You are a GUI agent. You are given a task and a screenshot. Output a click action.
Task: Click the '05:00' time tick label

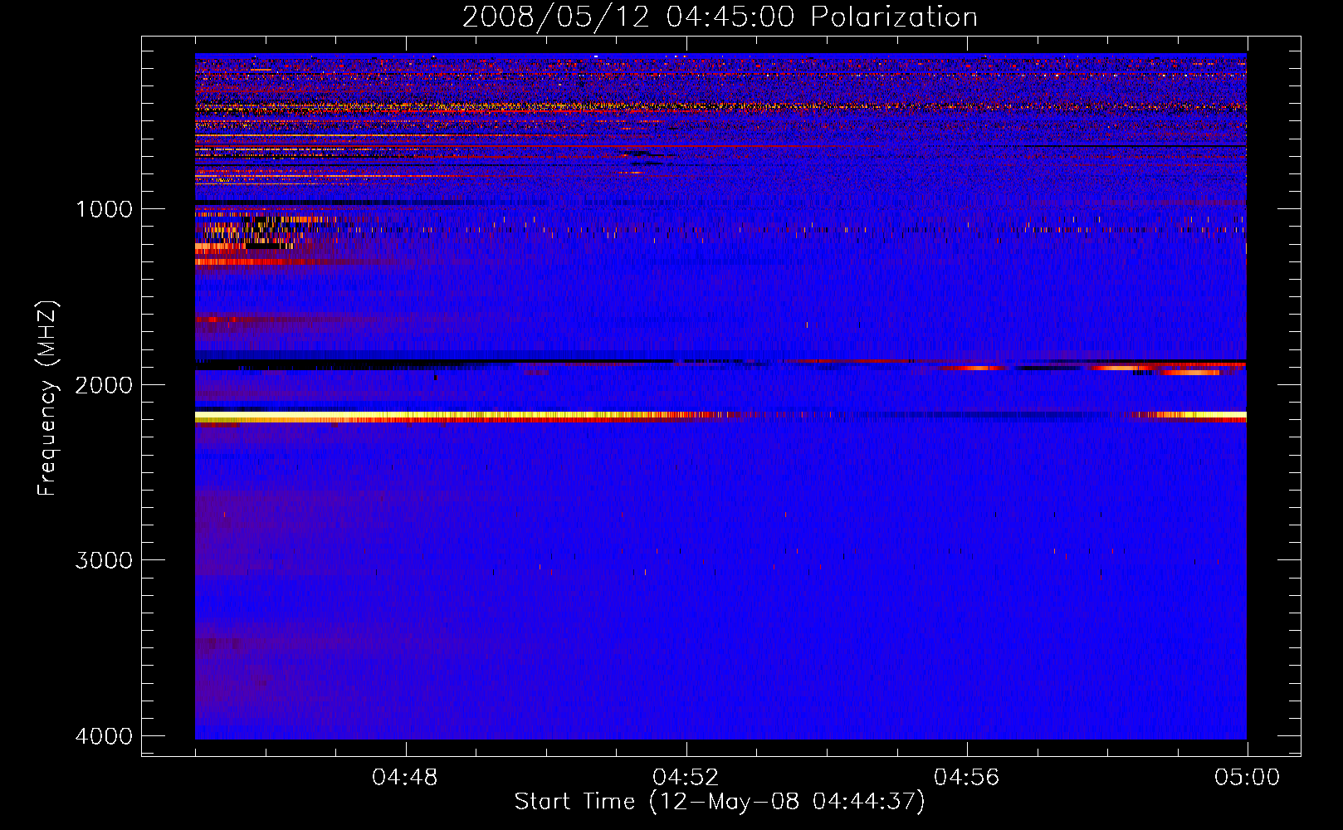point(1247,778)
